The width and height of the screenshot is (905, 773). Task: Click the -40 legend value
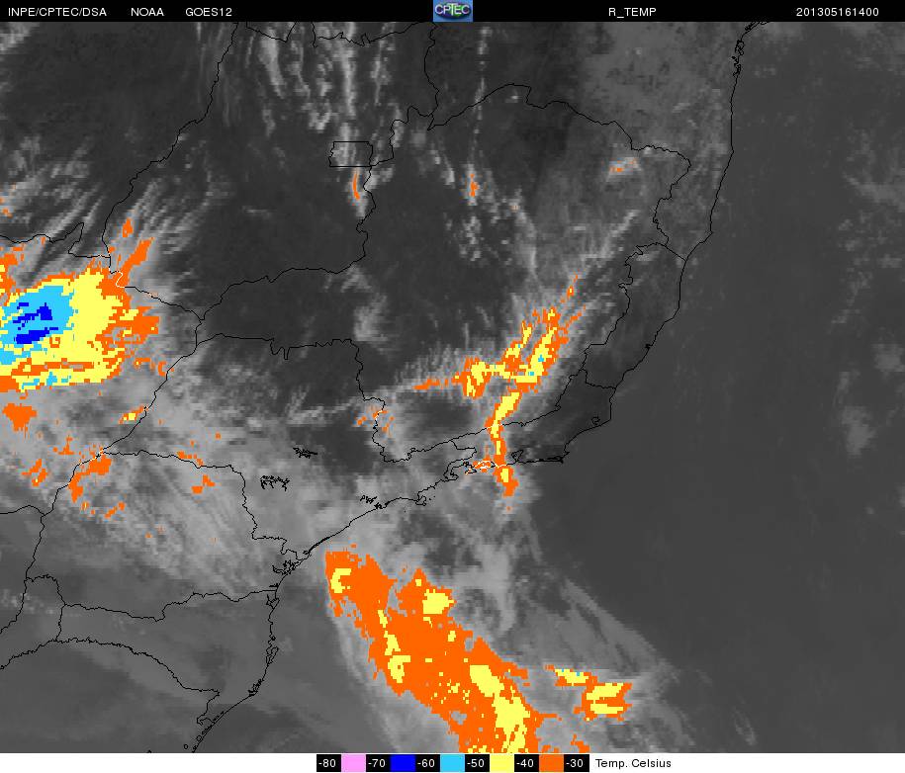click(526, 763)
